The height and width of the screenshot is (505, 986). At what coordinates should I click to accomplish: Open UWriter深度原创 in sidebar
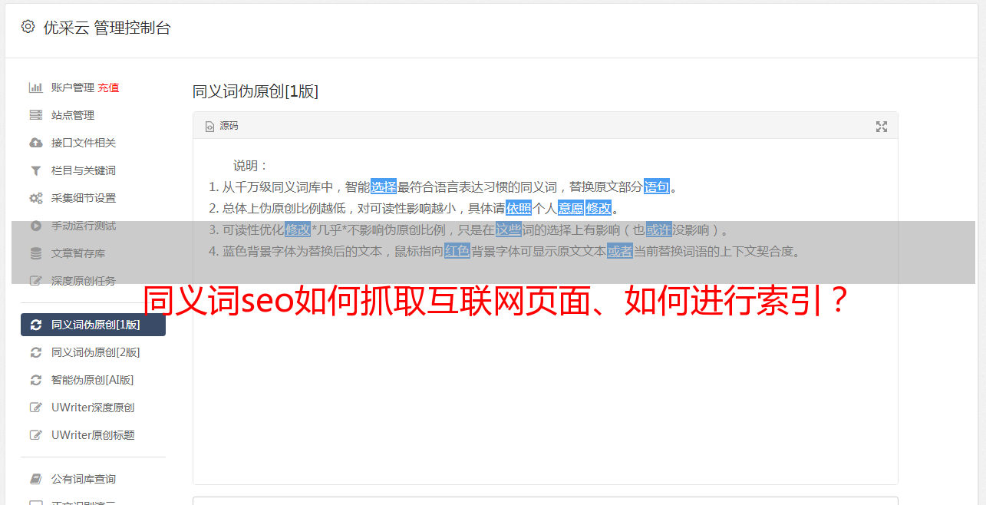pos(93,408)
